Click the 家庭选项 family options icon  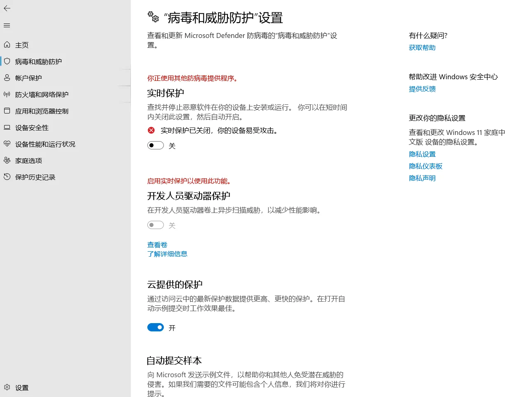coord(6,161)
